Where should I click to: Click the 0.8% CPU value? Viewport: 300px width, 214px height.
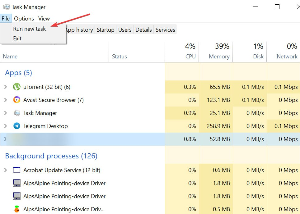pyautogui.click(x=190, y=139)
